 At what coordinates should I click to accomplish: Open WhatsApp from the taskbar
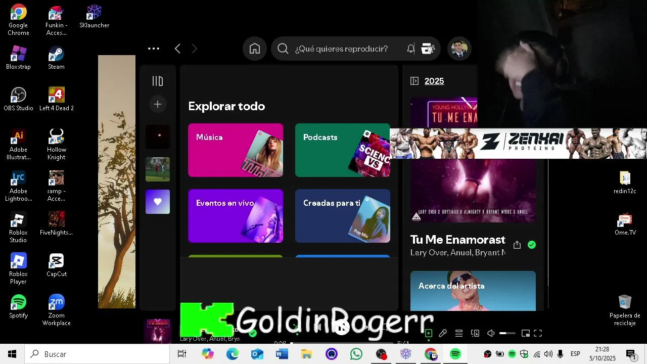coord(356,354)
